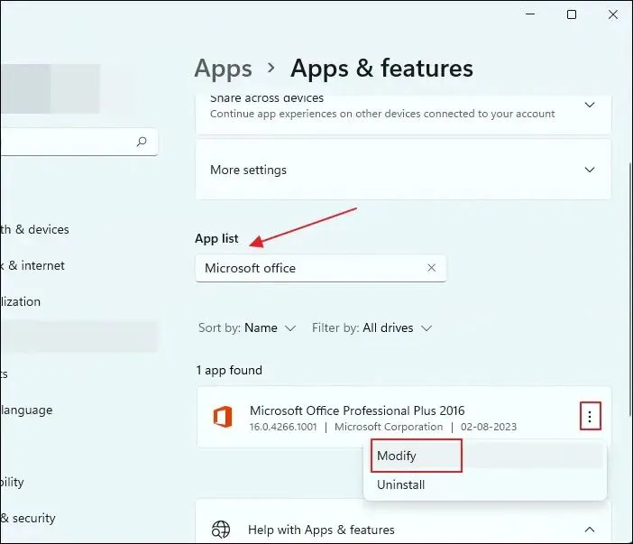The width and height of the screenshot is (633, 544).
Task: Click the user profile picture in sidebar
Action: 50,88
